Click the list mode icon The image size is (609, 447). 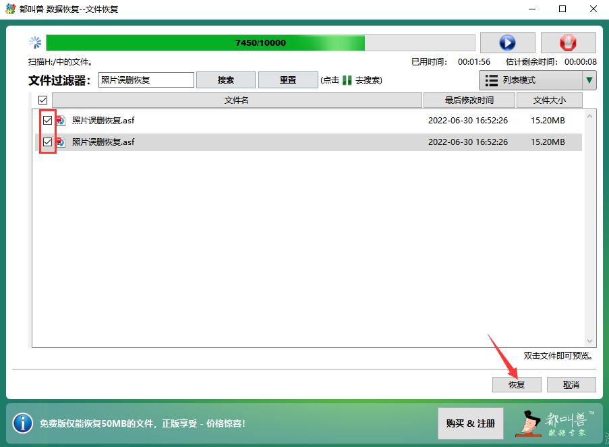tap(492, 80)
